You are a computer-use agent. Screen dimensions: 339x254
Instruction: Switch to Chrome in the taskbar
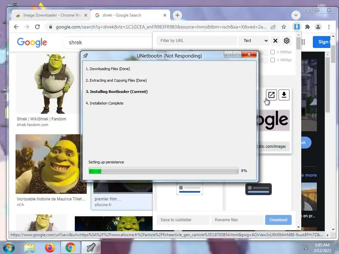70,247
